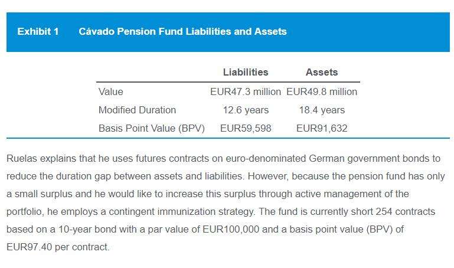Select the EUR47.3 million liabilities cell

coord(245,91)
